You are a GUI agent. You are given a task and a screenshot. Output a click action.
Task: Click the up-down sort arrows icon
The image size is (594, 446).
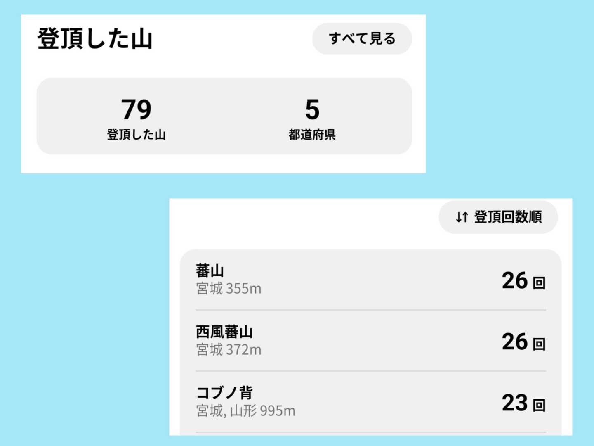coord(462,217)
